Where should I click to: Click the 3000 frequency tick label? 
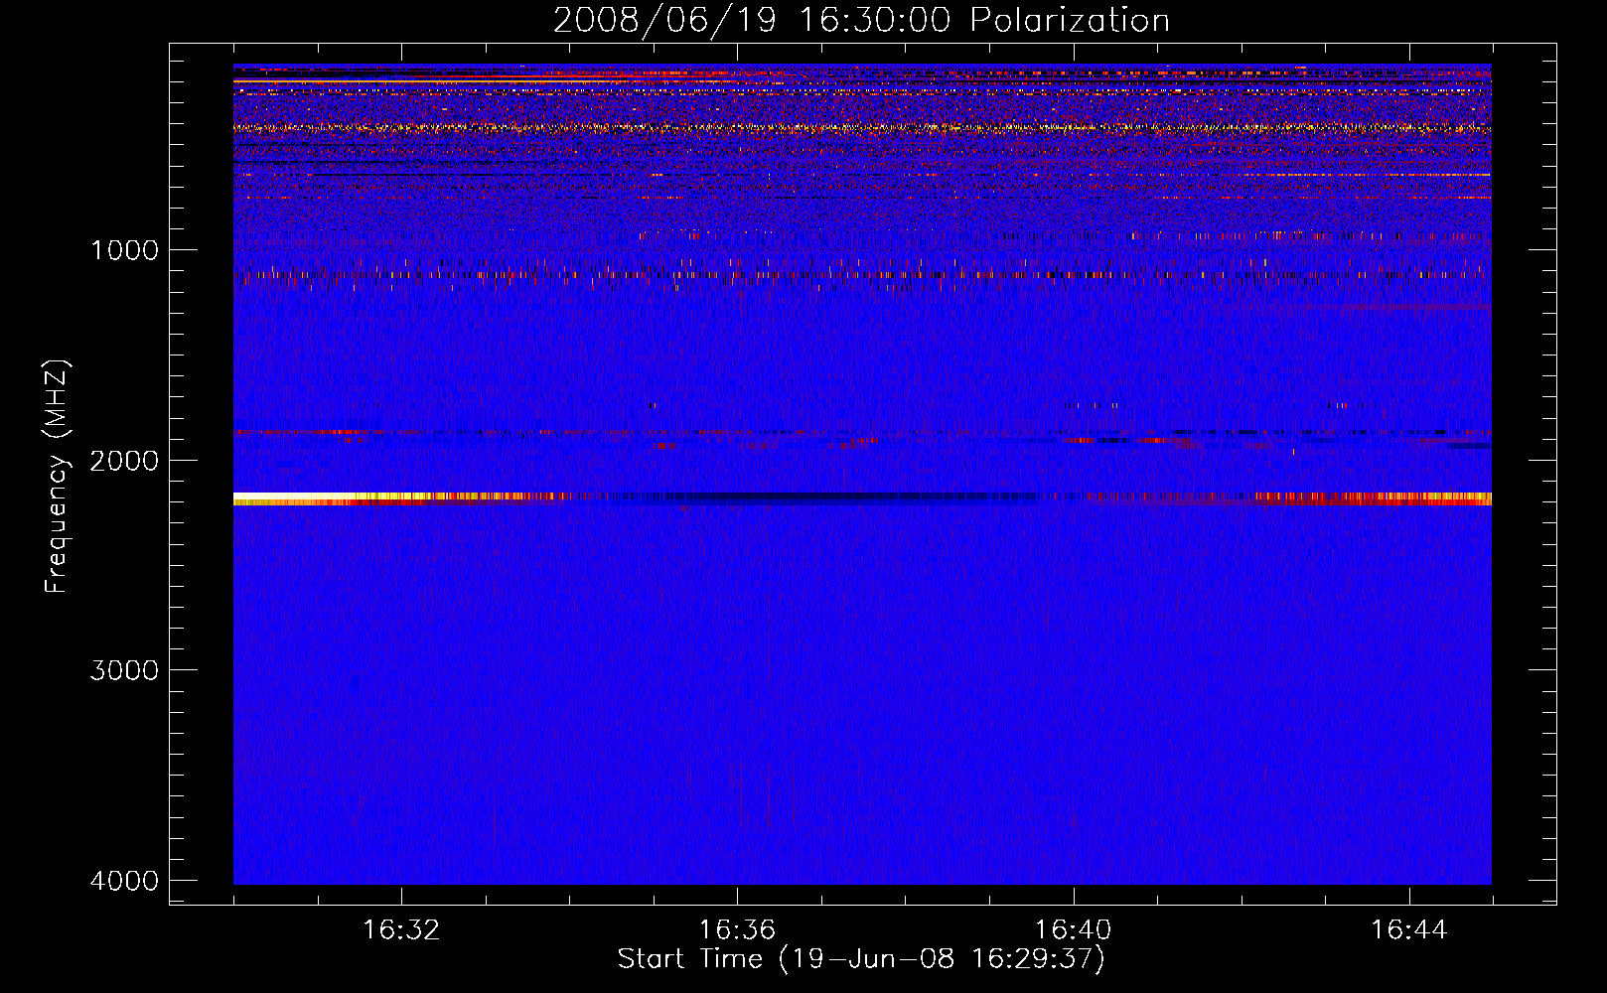tap(124, 670)
